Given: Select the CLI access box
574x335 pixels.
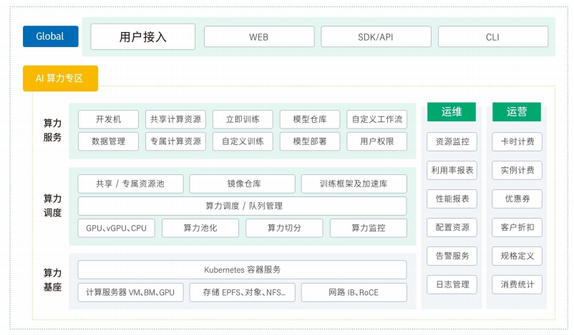Looking at the screenshot, I should pyautogui.click(x=492, y=37).
